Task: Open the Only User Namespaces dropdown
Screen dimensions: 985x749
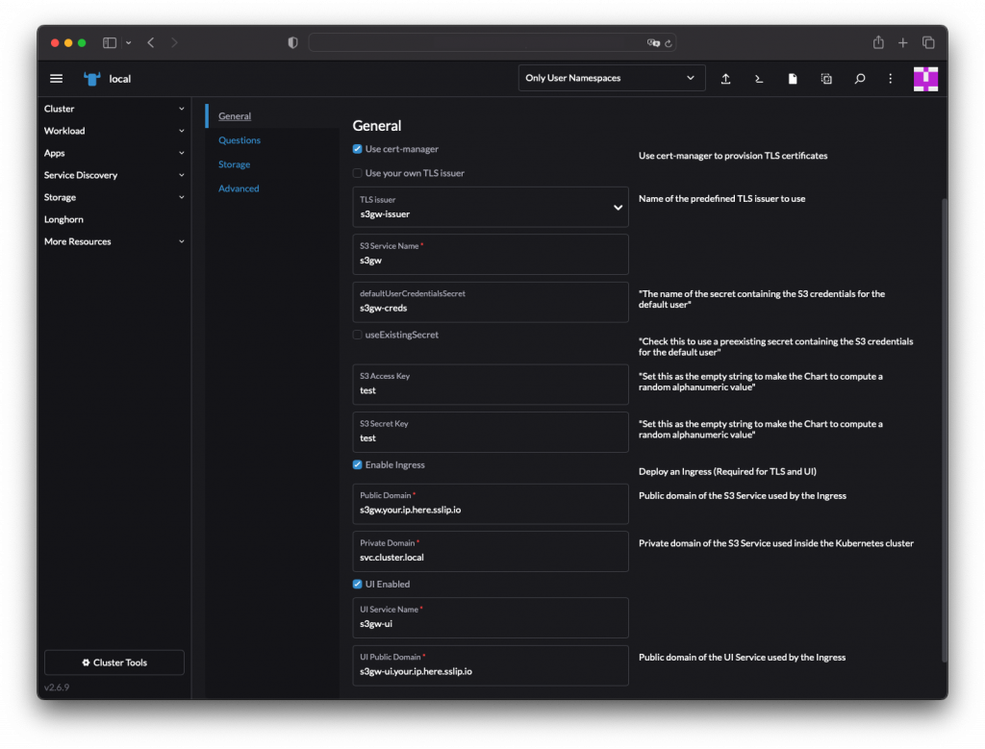Action: pos(611,79)
